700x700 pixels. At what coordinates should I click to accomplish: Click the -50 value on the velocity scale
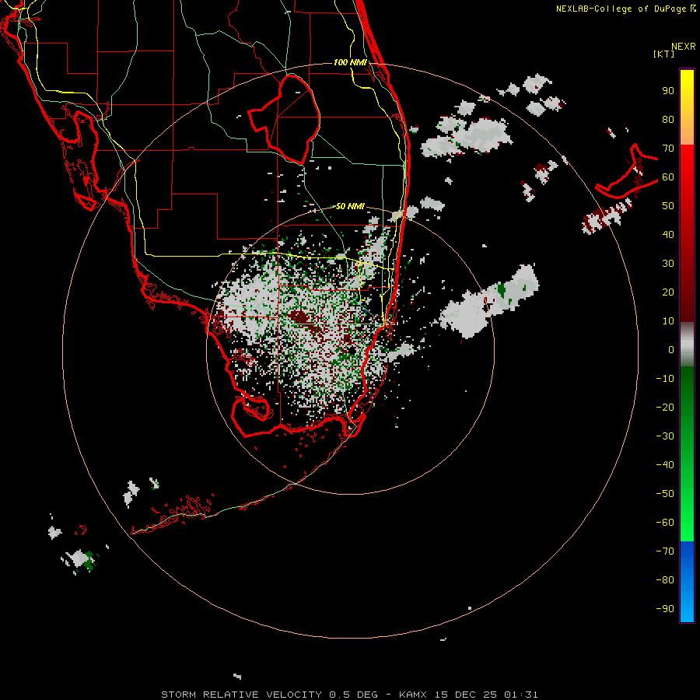(665, 494)
